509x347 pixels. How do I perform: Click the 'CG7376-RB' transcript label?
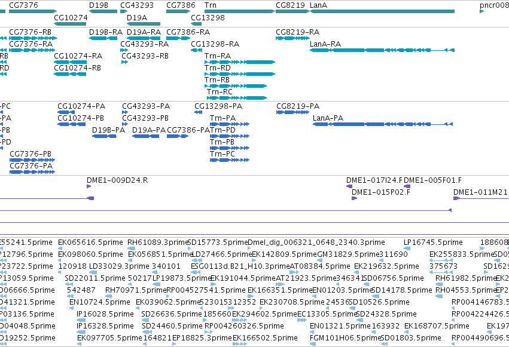pos(30,32)
